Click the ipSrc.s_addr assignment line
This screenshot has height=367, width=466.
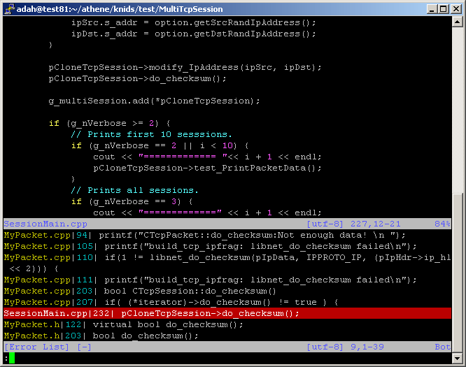pos(194,23)
